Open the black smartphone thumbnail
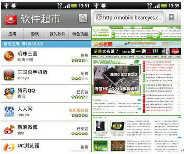The image size is (184, 154). (100, 126)
